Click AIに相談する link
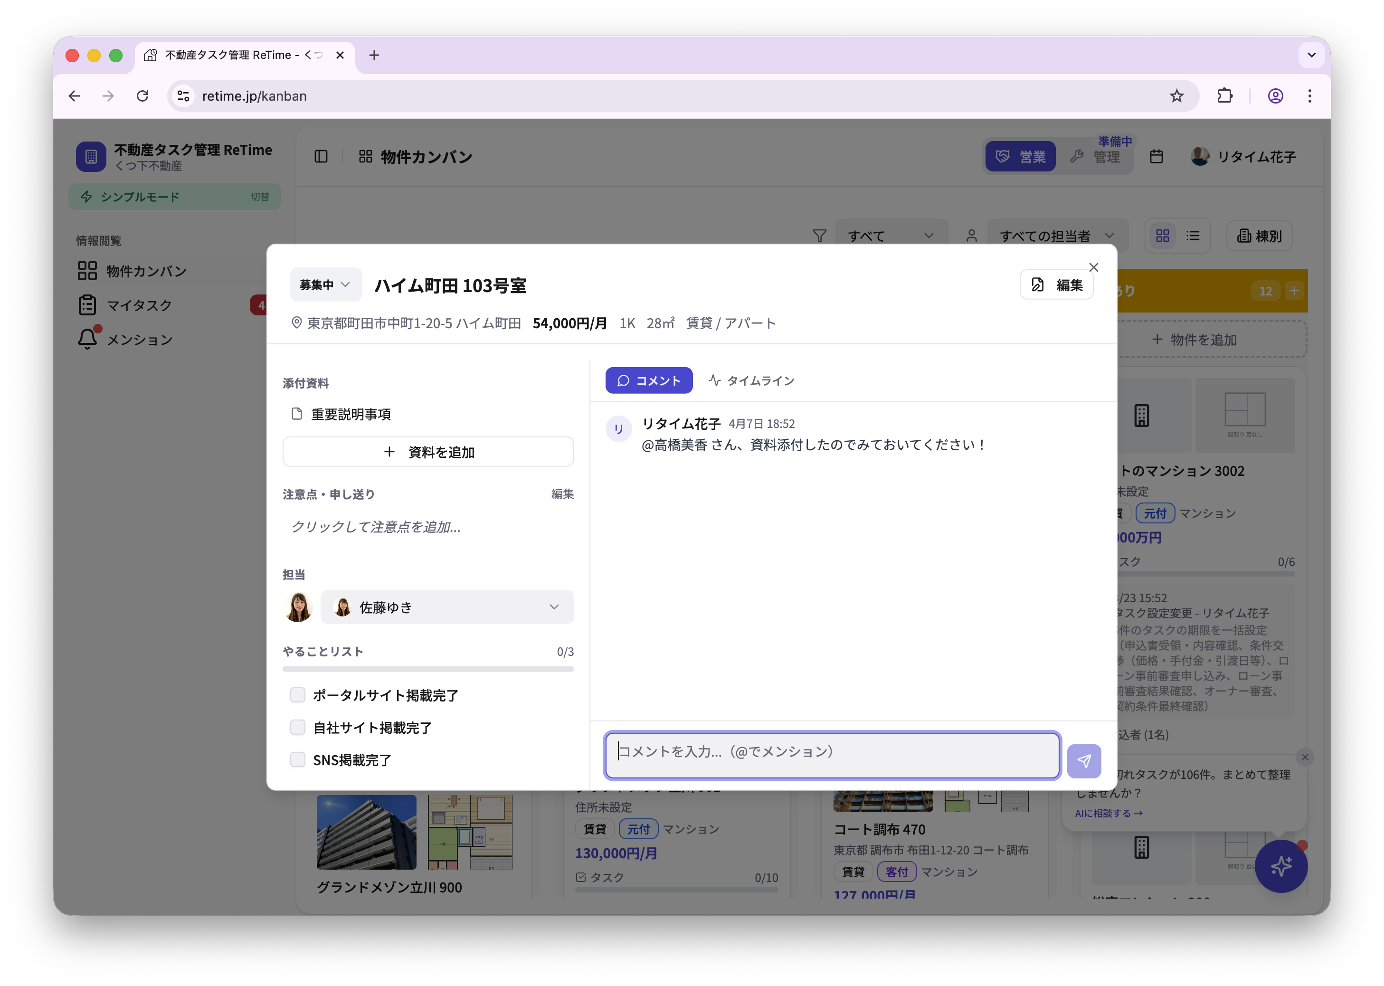The height and width of the screenshot is (986, 1384). tap(1109, 813)
